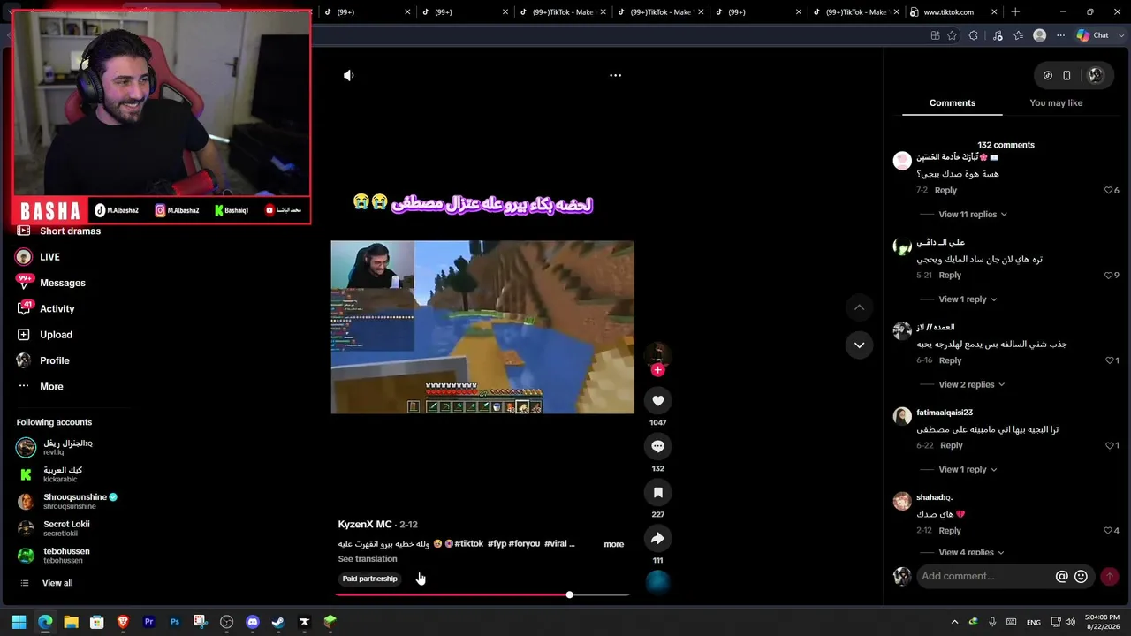Open Edge Copilot Chat
Image resolution: width=1131 pixels, height=636 pixels.
[x=1093, y=35]
